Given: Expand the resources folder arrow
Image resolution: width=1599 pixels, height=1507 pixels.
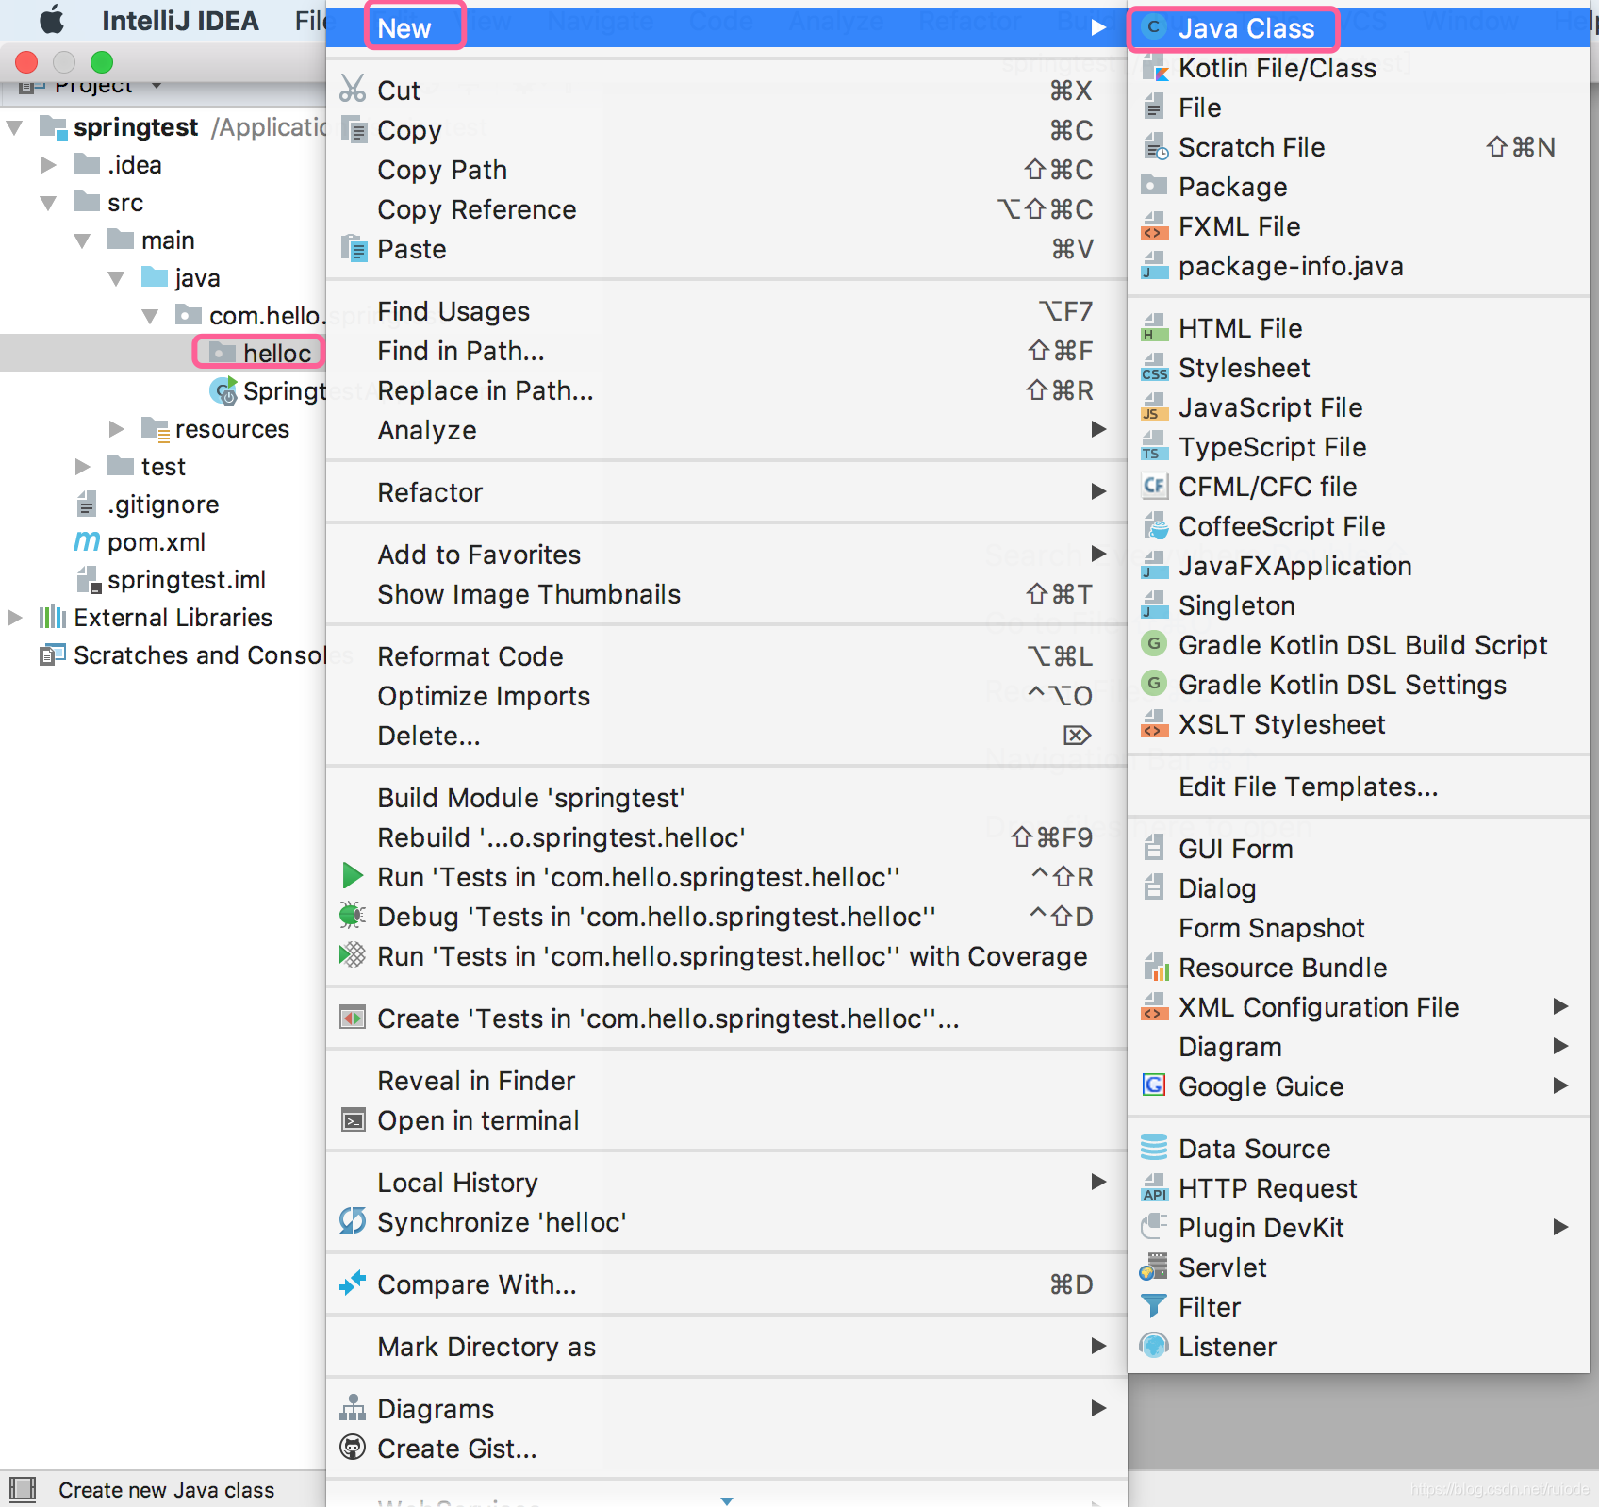Looking at the screenshot, I should tap(117, 429).
